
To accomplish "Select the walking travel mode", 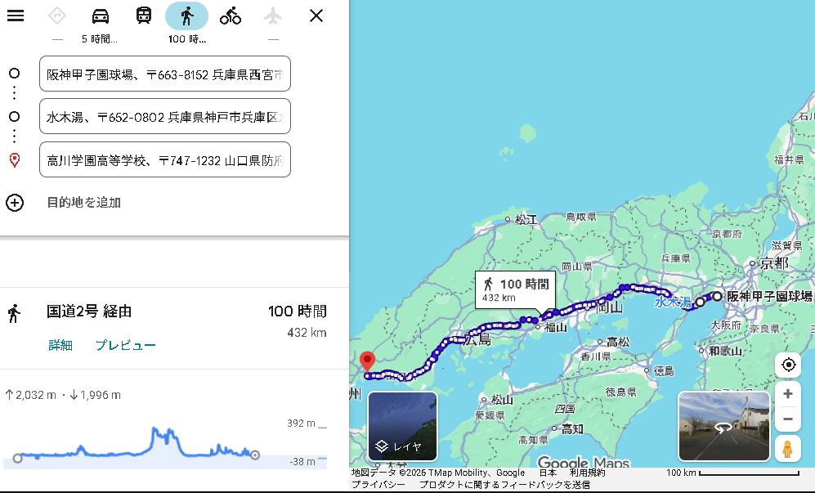I will [x=186, y=16].
